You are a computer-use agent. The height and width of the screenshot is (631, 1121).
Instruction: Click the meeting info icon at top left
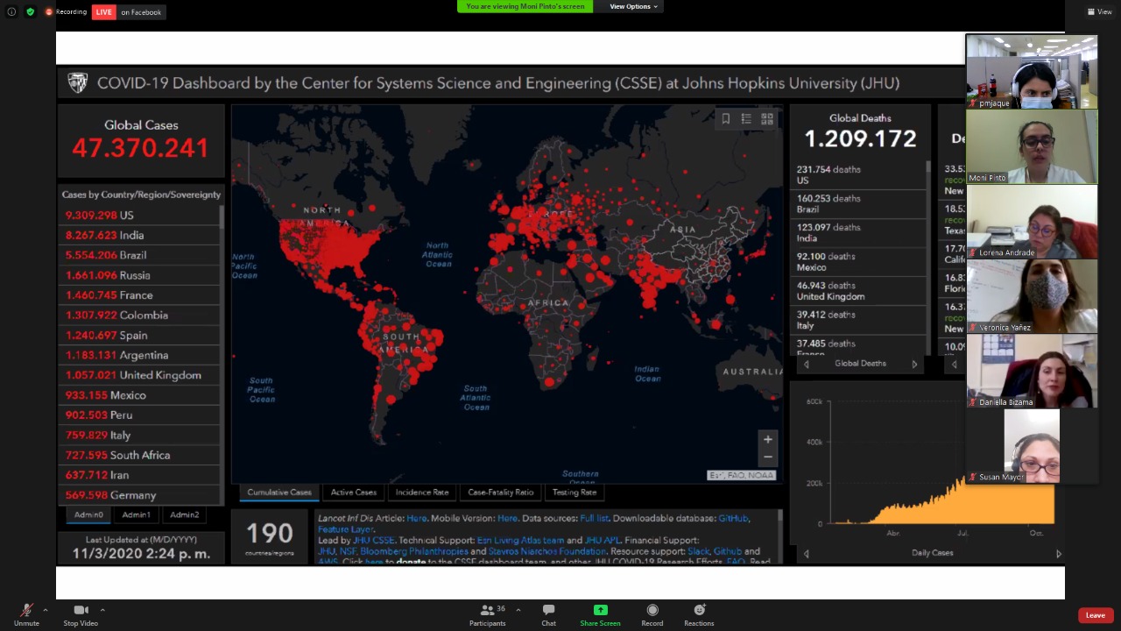point(11,11)
